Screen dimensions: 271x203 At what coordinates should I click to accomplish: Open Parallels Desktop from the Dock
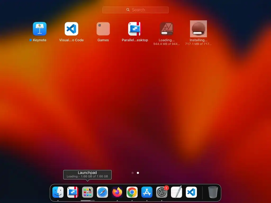click(73, 192)
